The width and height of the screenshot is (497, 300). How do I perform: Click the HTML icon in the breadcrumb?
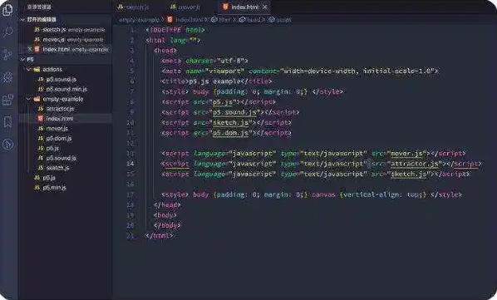tap(170, 20)
